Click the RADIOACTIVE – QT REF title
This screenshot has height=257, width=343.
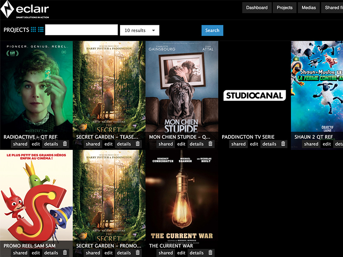(30, 137)
